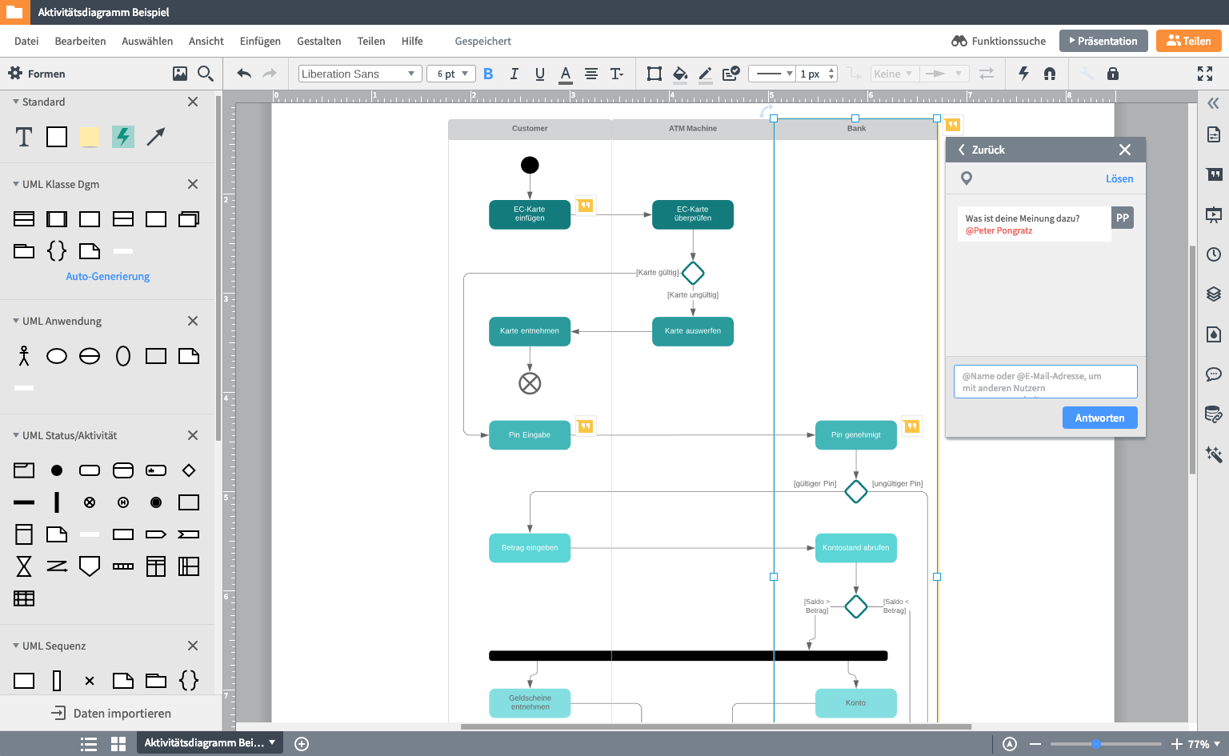Click the undo arrow icon
The image size is (1229, 756).
point(244,74)
